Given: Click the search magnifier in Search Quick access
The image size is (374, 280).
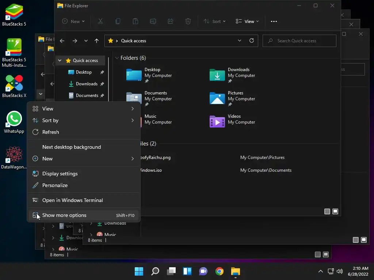Looking at the screenshot, I should coord(270,41).
